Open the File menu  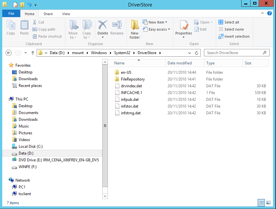(x=11, y=14)
